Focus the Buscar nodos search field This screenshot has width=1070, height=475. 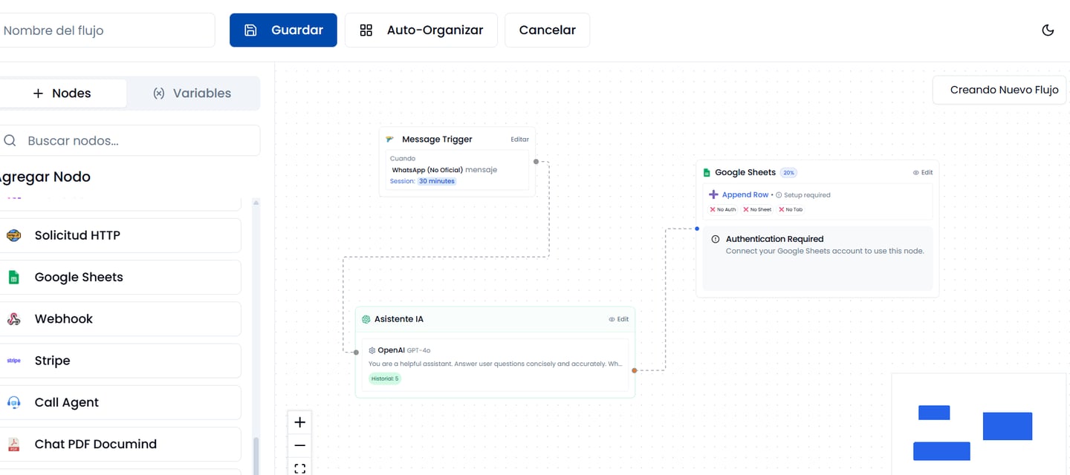134,141
